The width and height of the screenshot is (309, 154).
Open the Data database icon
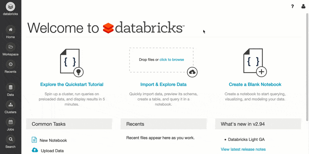11,88
